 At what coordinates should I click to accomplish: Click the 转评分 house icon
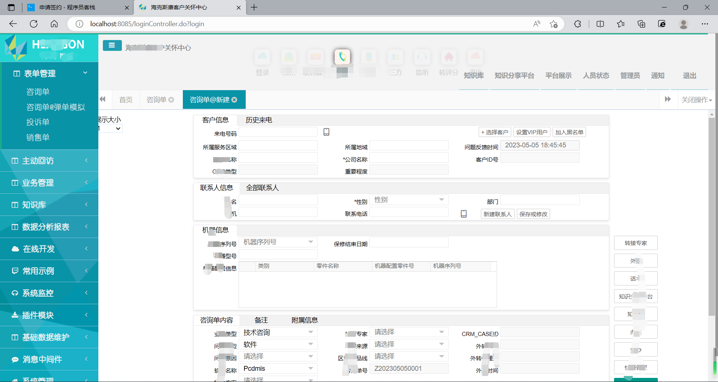point(449,57)
